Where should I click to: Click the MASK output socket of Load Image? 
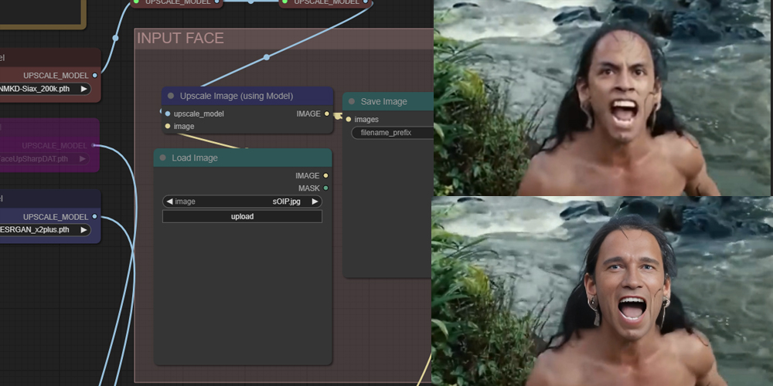coord(325,188)
